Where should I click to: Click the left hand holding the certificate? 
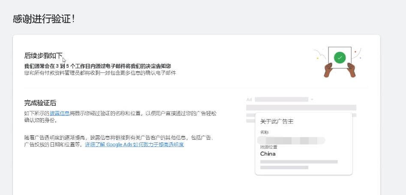[x=328, y=70]
